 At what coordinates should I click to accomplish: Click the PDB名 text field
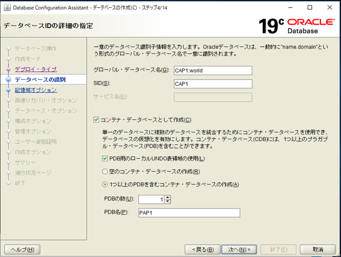(189, 213)
